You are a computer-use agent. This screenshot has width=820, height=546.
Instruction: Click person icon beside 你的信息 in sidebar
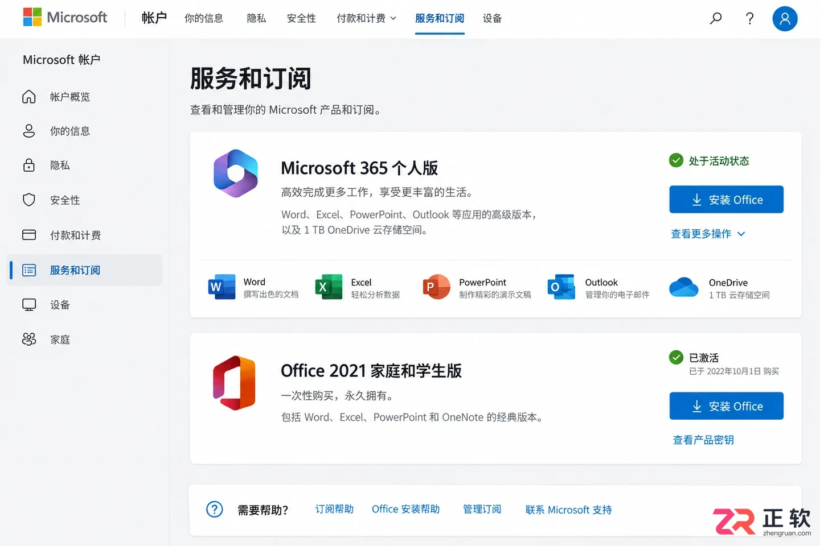pyautogui.click(x=29, y=131)
